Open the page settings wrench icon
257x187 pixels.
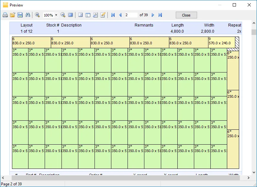(x=95, y=15)
